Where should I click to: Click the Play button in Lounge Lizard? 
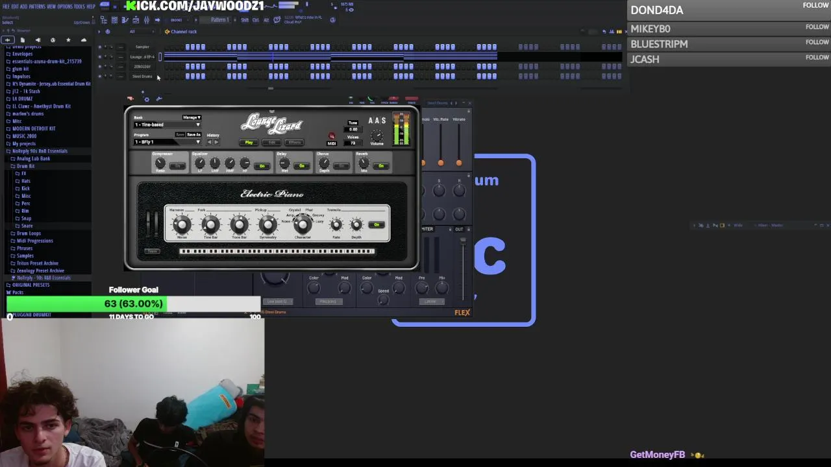click(x=249, y=143)
